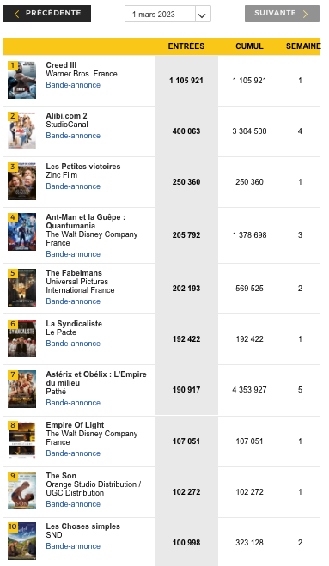Click the 1 mars 2023 date field
Image resolution: width=329 pixels, height=566 pixels.
coord(160,14)
